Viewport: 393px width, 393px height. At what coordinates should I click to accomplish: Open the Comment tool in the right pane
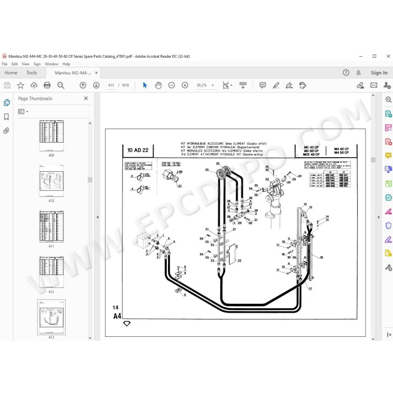pos(389,156)
